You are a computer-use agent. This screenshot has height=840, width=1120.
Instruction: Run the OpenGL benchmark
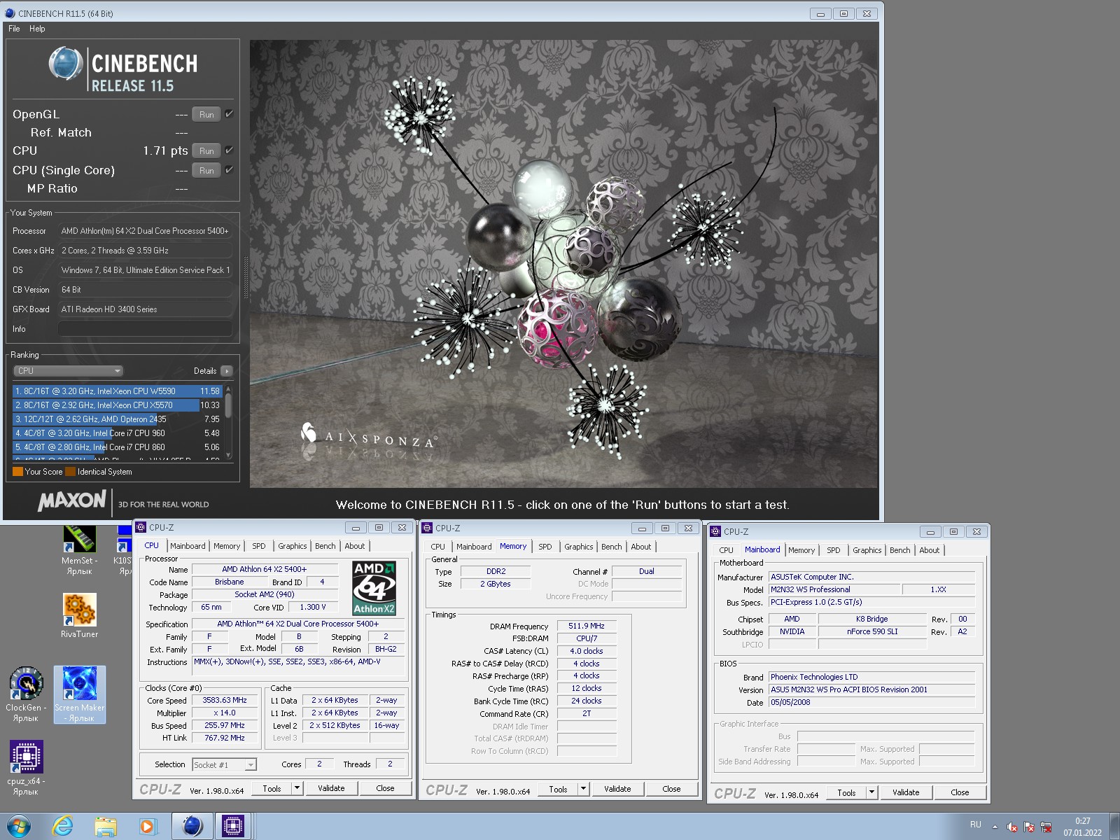coord(206,115)
